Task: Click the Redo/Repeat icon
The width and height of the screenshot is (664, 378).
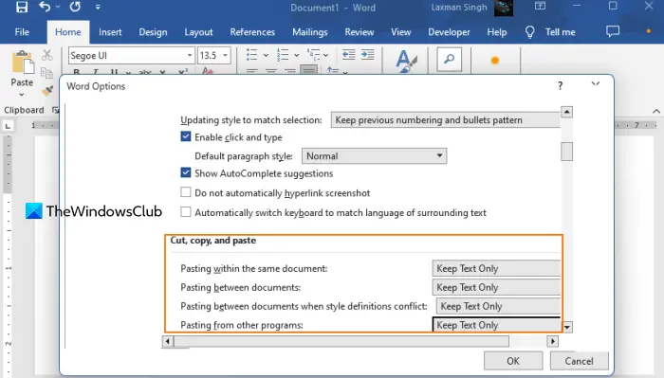Action: (75, 7)
